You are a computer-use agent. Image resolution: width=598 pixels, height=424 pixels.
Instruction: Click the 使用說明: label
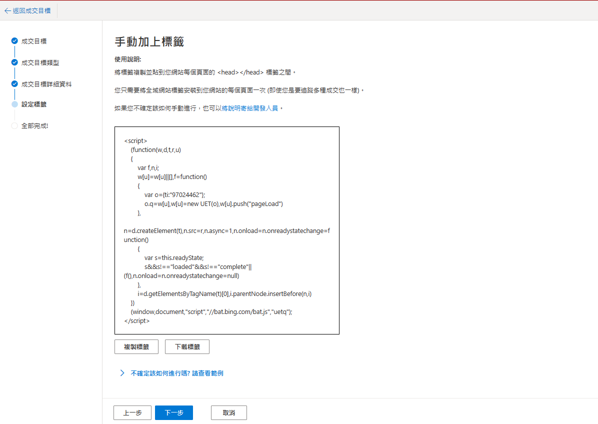click(x=128, y=59)
